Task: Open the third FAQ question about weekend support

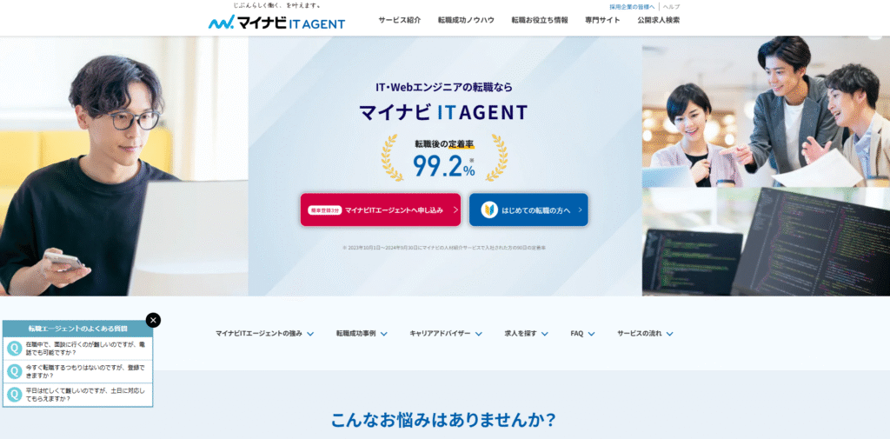Action: click(77, 395)
